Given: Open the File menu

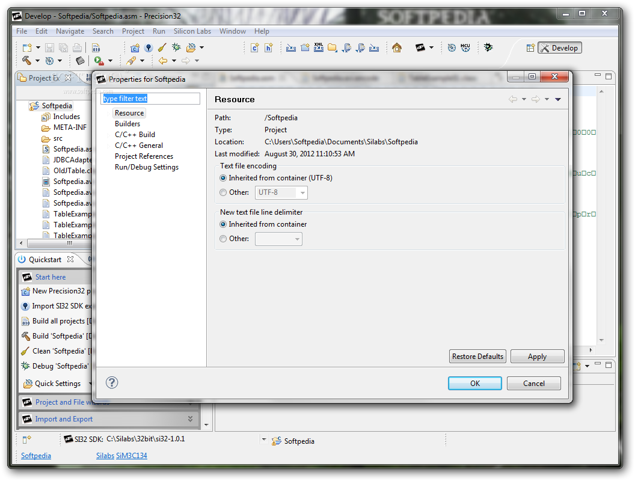Looking at the screenshot, I should pyautogui.click(x=22, y=31).
